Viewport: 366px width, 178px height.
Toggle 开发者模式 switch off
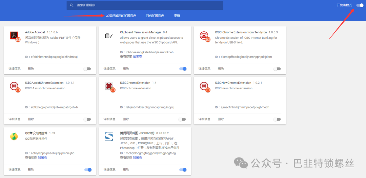click(x=360, y=5)
